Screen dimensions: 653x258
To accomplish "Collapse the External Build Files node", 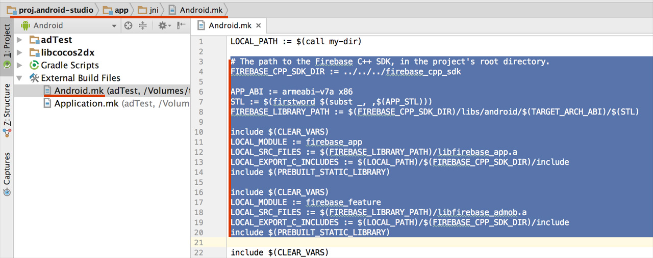I will [19, 78].
